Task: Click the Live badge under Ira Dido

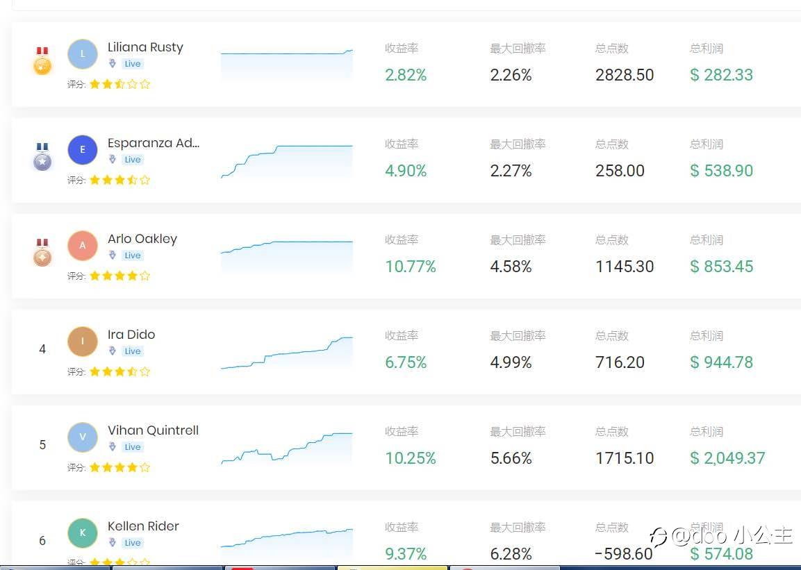Action: pos(132,351)
